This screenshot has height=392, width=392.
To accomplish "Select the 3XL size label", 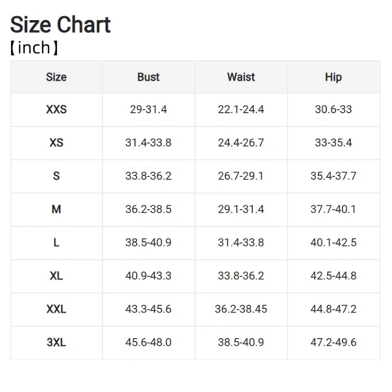I will 56,342.
